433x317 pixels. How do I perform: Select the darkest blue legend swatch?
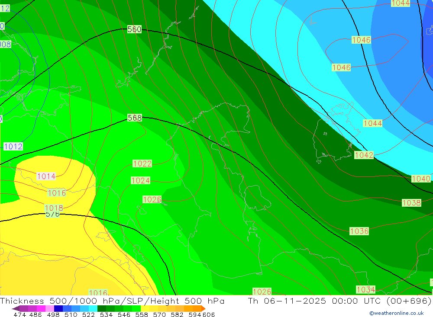[x=58, y=308]
